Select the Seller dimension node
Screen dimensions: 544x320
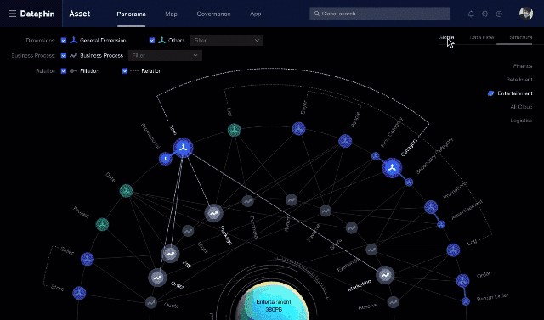click(x=87, y=259)
